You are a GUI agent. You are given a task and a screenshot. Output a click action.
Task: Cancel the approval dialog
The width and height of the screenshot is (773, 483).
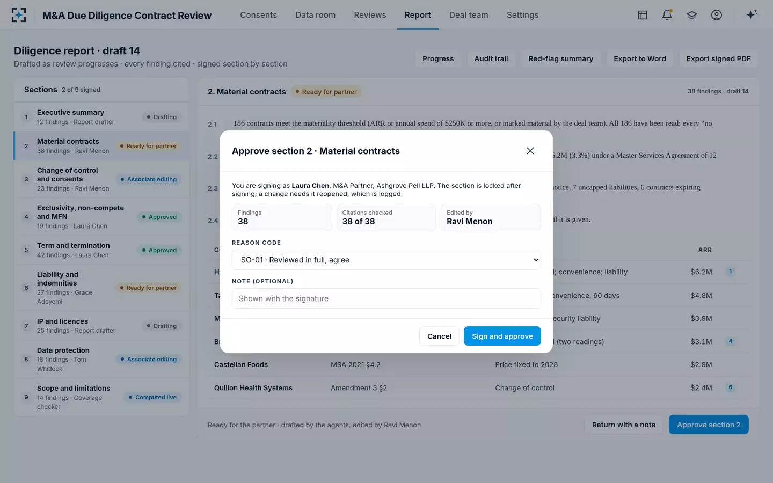tap(439, 336)
